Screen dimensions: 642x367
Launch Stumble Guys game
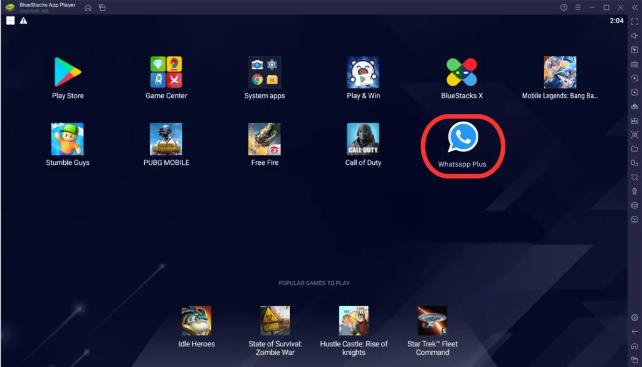(x=68, y=139)
